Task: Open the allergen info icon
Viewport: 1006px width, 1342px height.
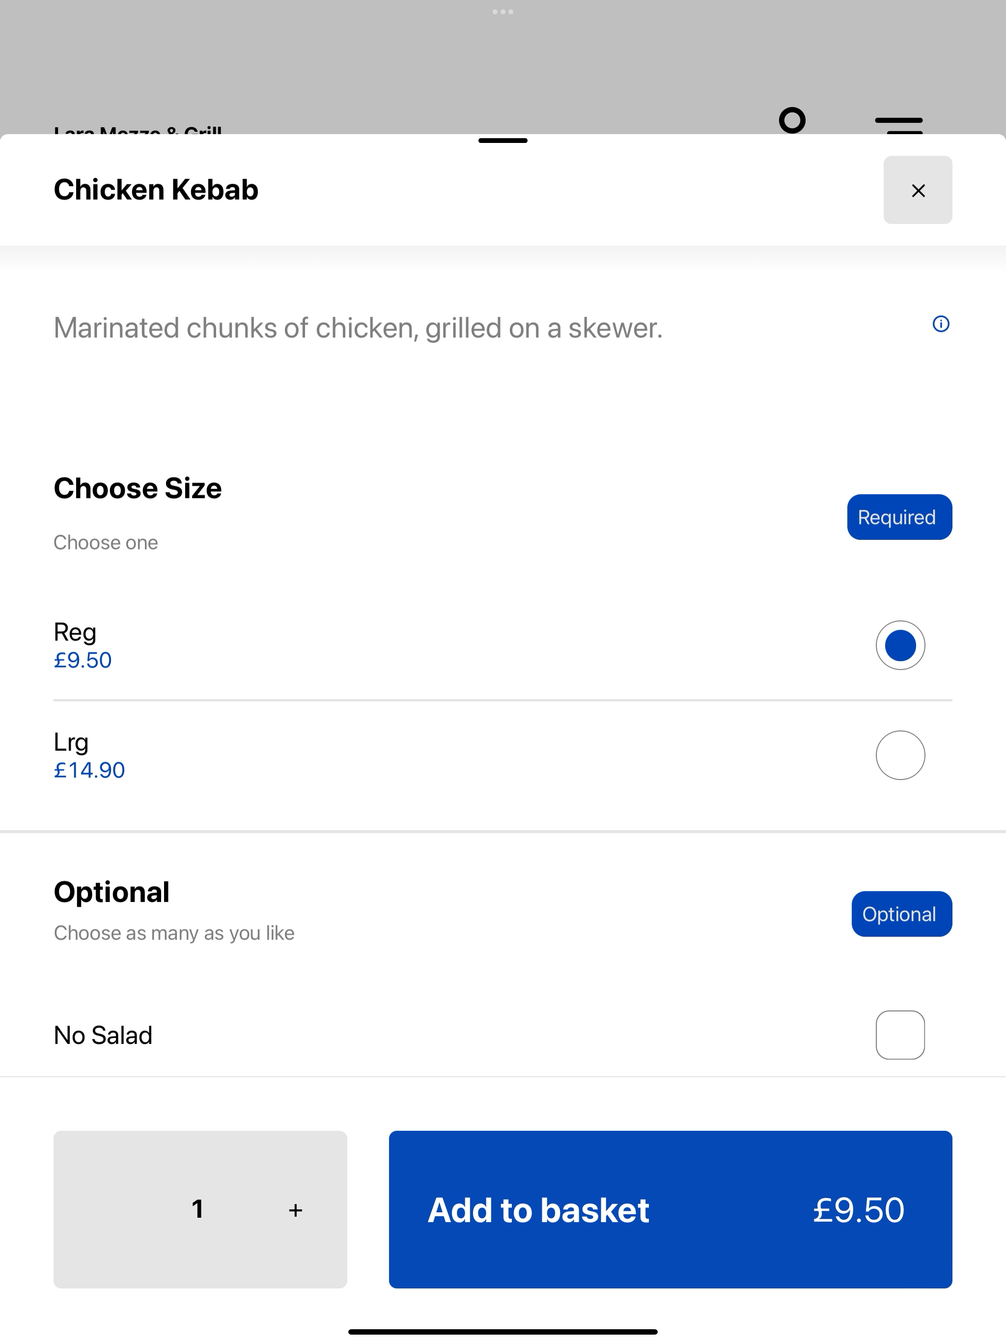Action: tap(941, 324)
